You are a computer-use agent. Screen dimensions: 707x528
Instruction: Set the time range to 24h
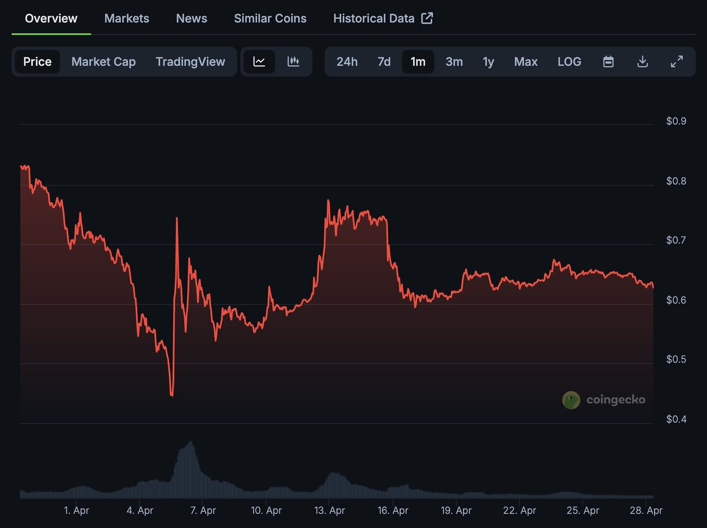[x=347, y=61]
